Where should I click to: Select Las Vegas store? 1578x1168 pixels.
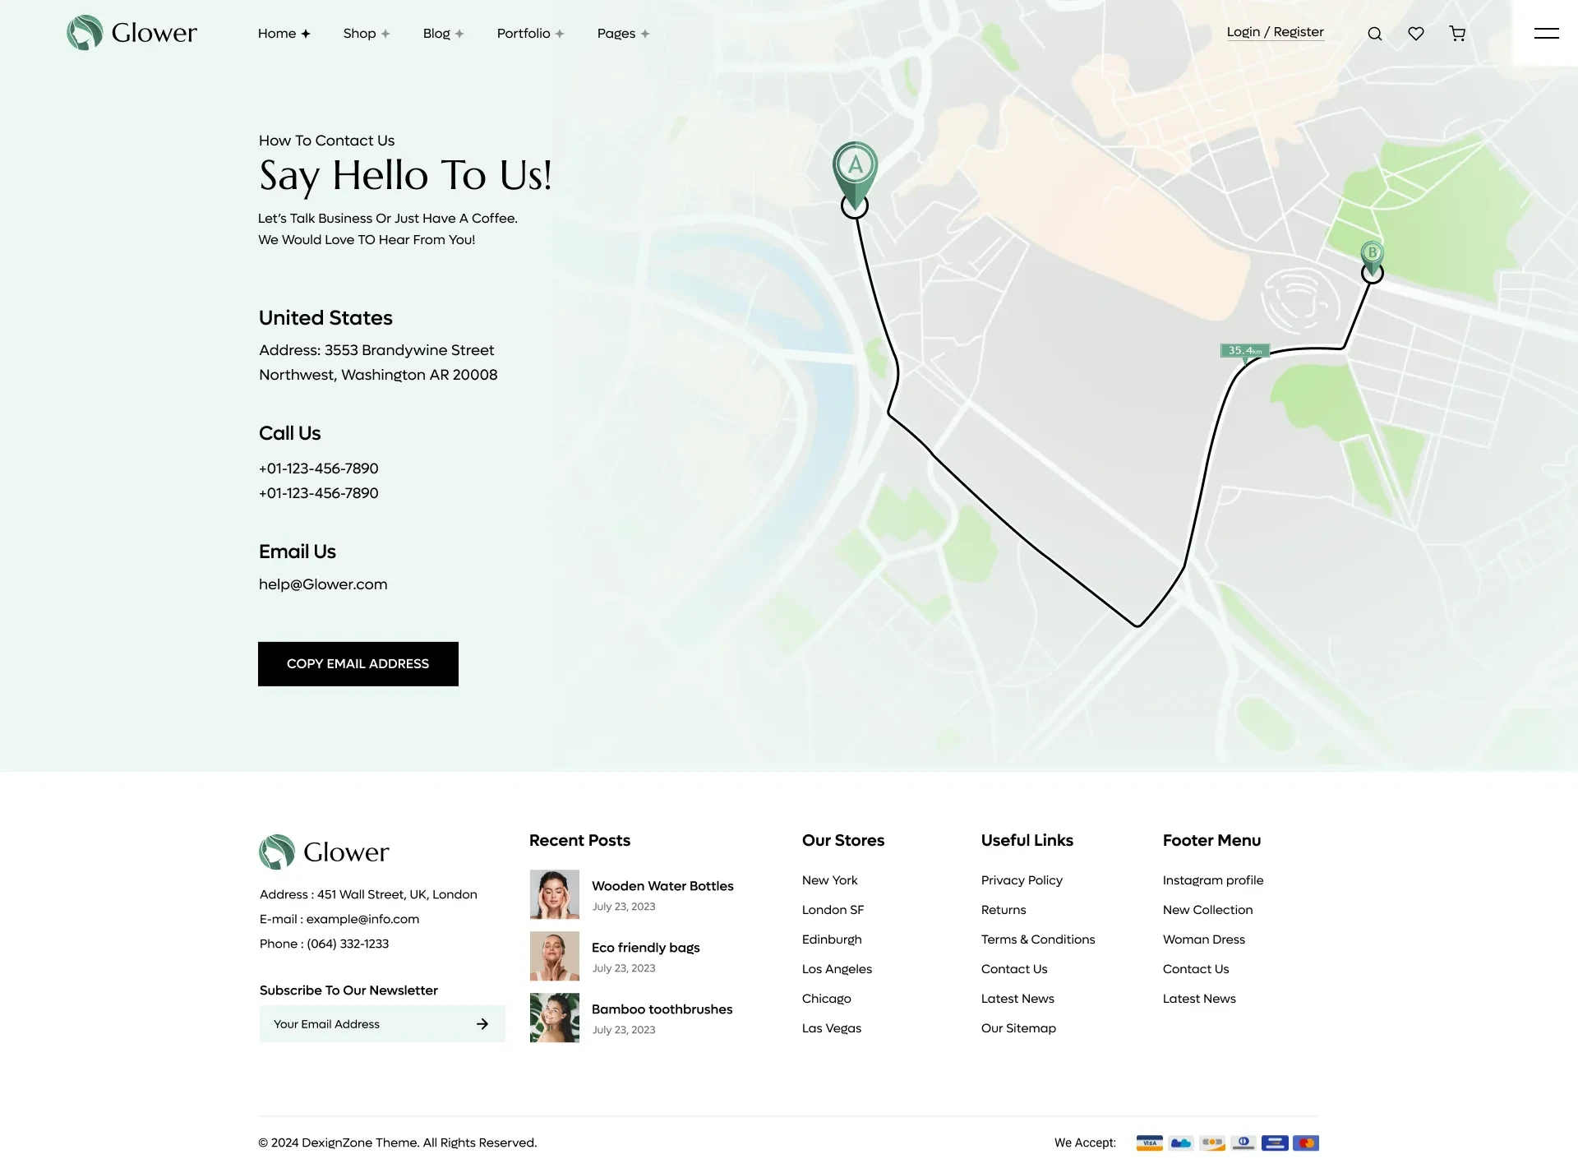tap(832, 1028)
